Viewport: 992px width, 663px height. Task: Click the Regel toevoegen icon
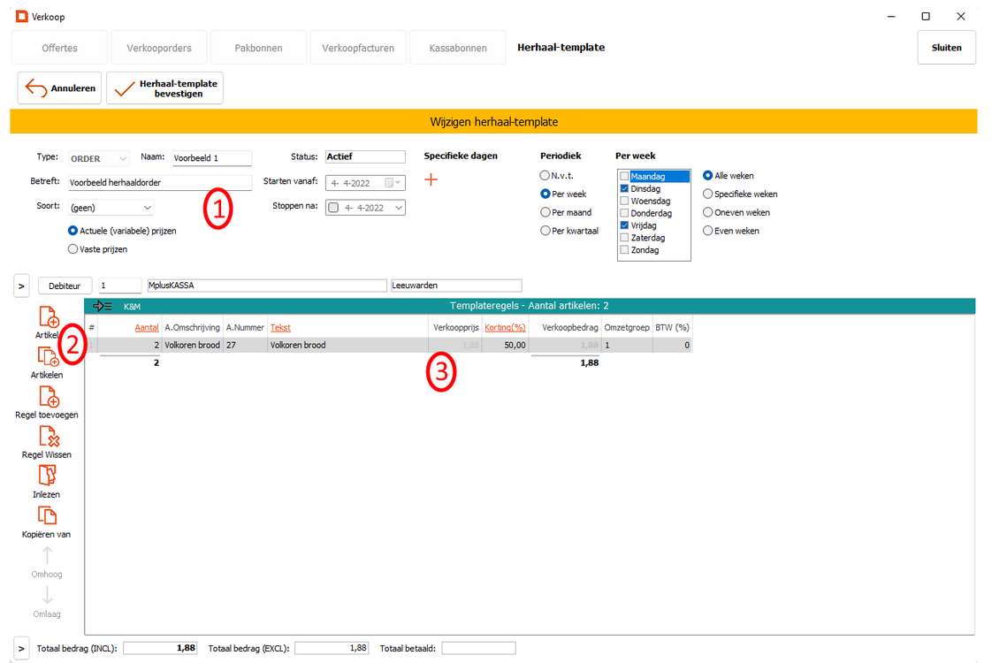(x=48, y=397)
